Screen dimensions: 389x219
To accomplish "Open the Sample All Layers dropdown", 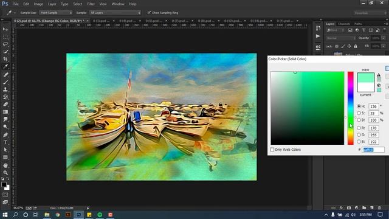I will tap(115, 13).
